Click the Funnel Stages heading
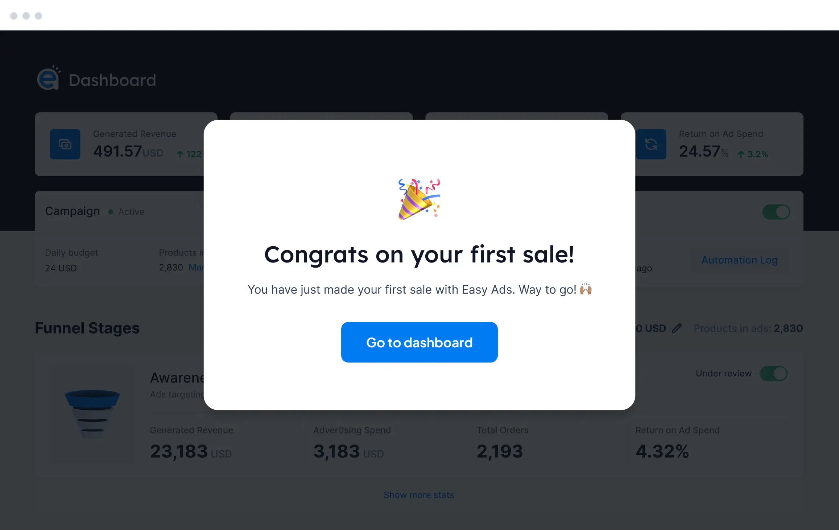 coord(87,328)
